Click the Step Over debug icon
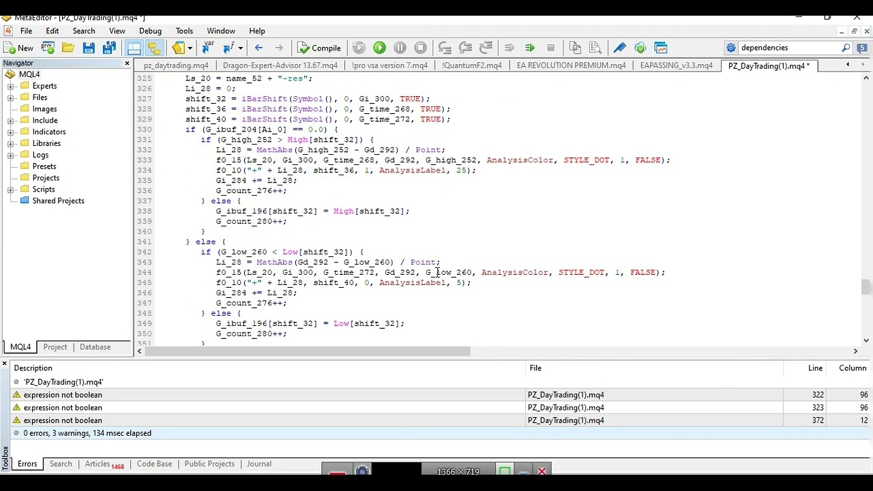Screen dimensions: 873x491 pyautogui.click(x=465, y=48)
